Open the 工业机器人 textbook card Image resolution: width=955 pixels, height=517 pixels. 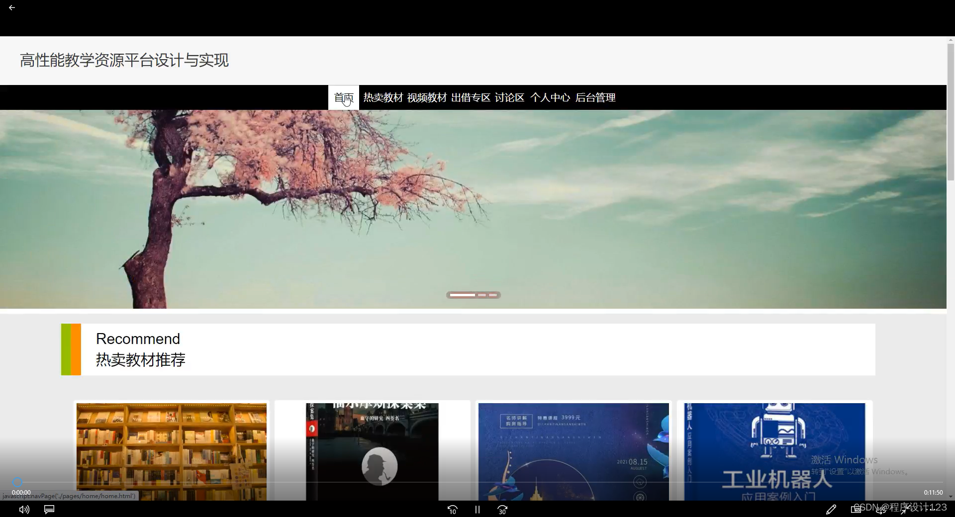(774, 451)
